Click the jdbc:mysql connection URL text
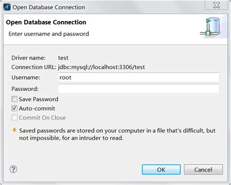 pos(101,67)
